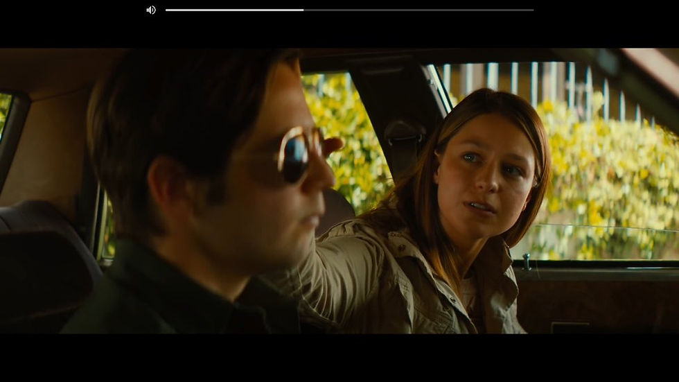Mute audio with the speaker icon
Screen dimensions: 679x382
point(151,10)
